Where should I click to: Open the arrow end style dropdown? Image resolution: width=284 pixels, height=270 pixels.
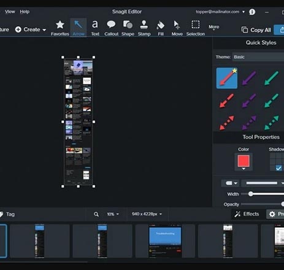(231, 183)
